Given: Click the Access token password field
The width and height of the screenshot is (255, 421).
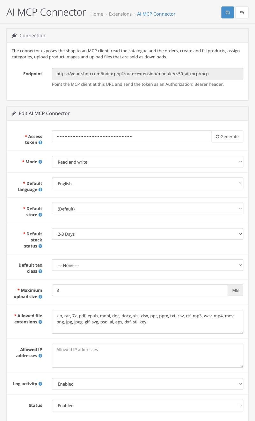Looking at the screenshot, I should click(132, 137).
